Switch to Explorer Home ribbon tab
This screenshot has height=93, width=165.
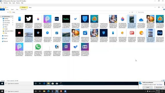click(7, 10)
